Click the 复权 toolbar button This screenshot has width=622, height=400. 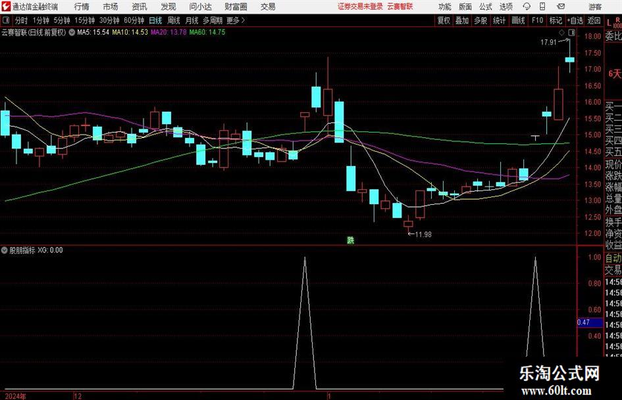tap(444, 20)
